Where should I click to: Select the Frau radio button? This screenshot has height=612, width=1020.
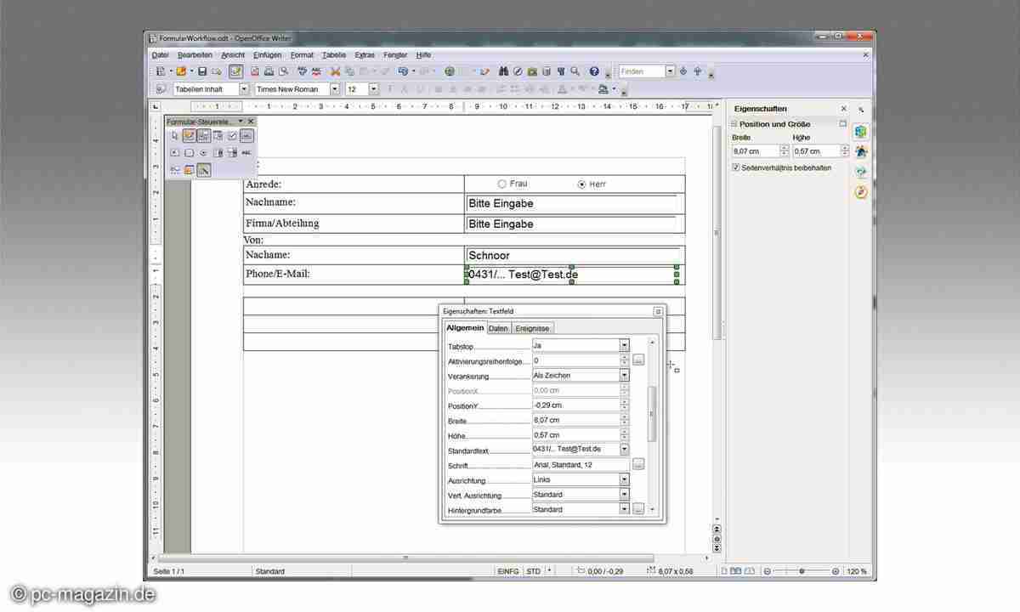click(501, 184)
